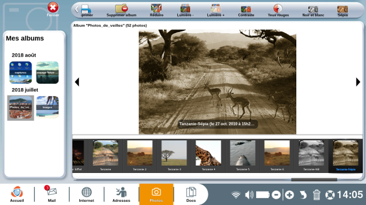Darken the photo with Lumière -

click(185, 11)
